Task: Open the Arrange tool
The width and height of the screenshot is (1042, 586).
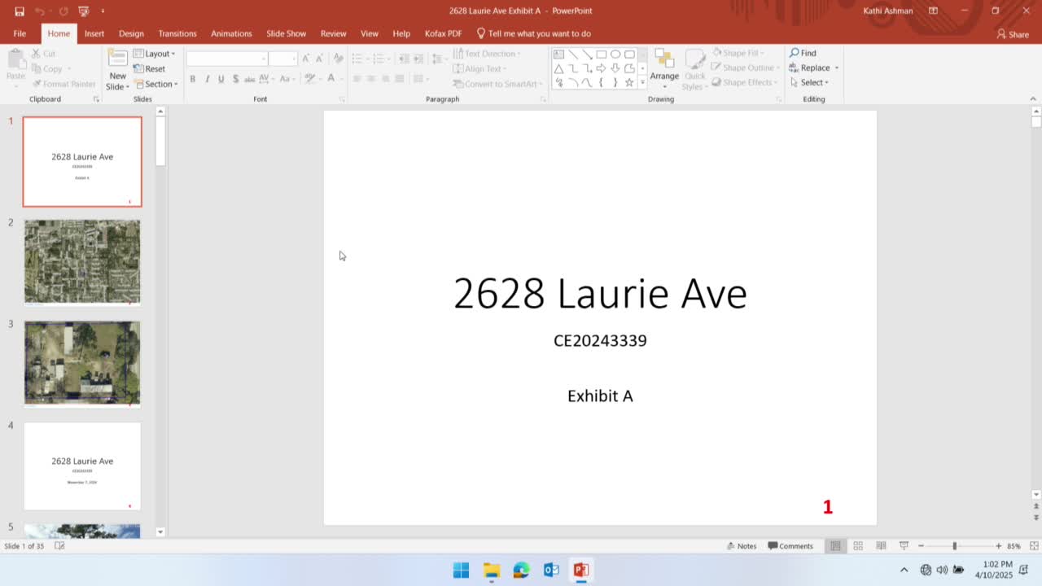Action: click(664, 68)
